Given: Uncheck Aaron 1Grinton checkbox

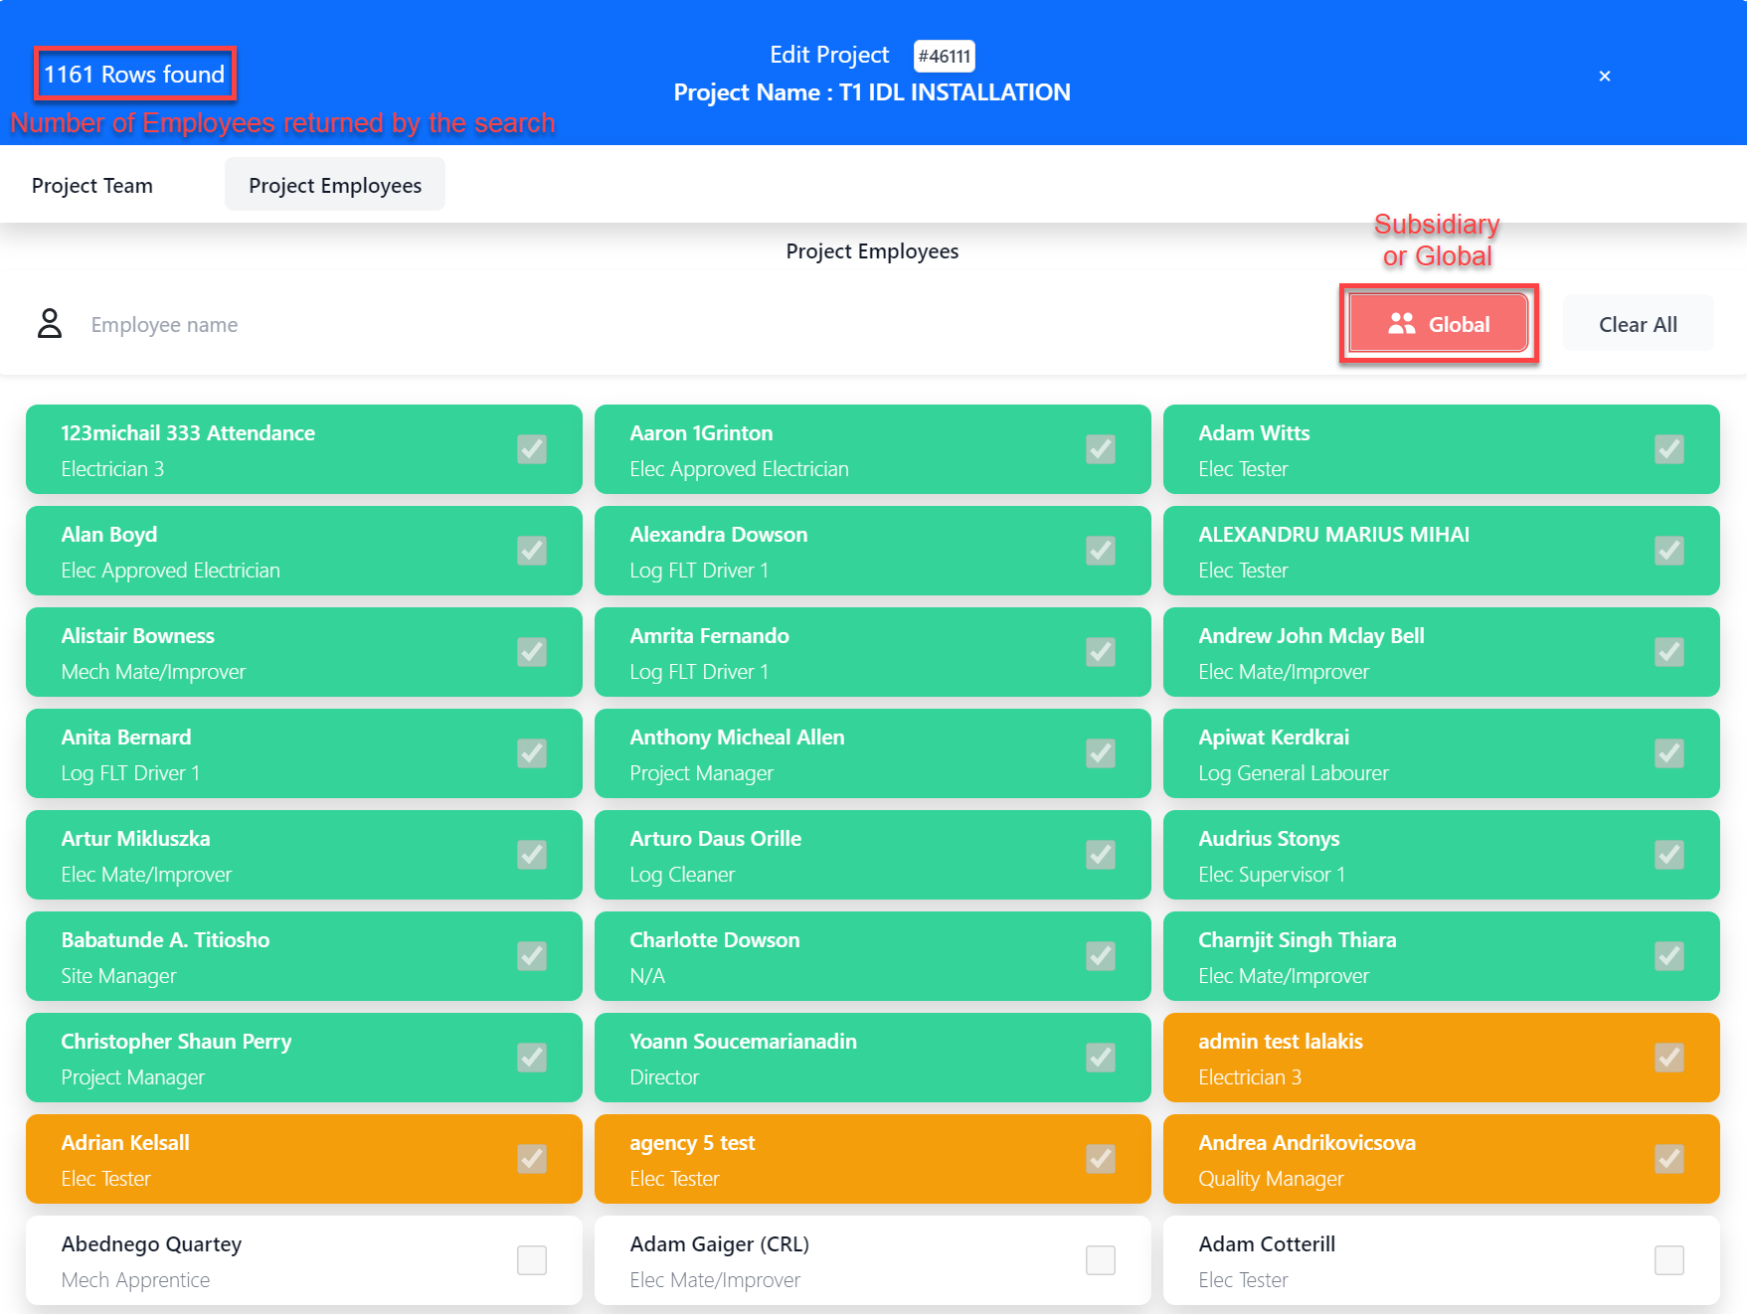Looking at the screenshot, I should pyautogui.click(x=1101, y=449).
